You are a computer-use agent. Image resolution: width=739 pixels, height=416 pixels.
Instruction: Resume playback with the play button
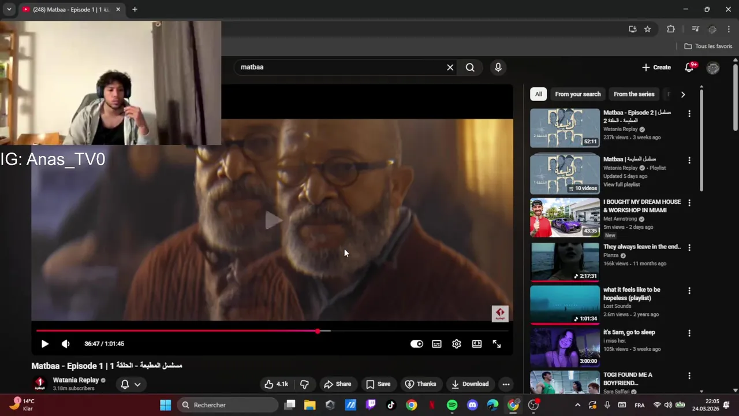[x=44, y=344]
